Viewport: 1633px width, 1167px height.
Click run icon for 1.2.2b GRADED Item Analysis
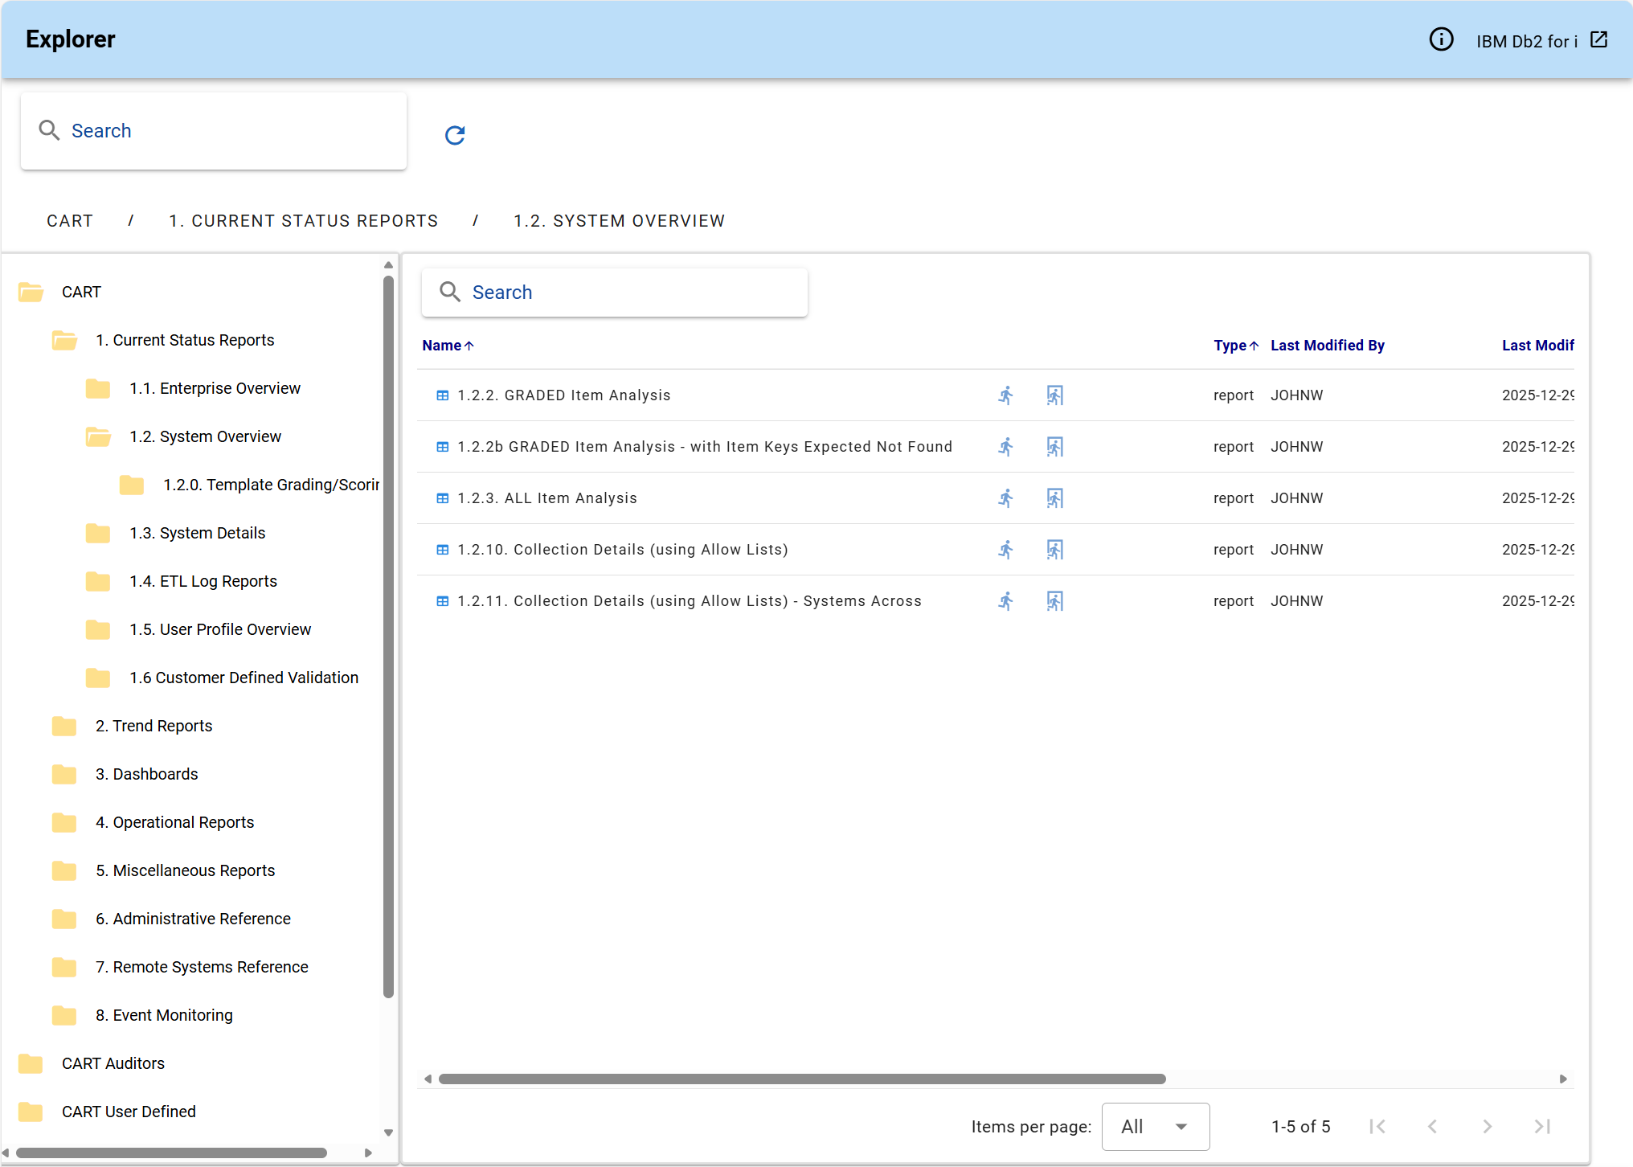coord(1005,447)
